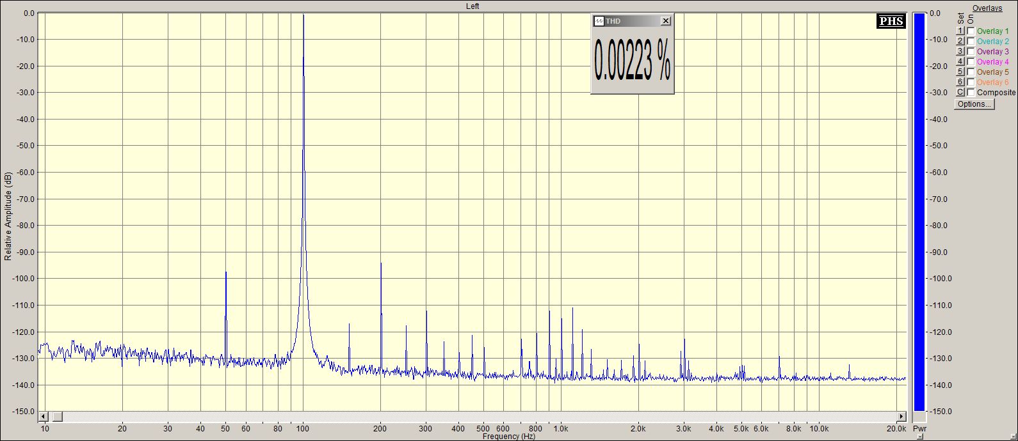Click the blue Pwr level meter bar
Screen dimensions: 1018x441
[919, 211]
